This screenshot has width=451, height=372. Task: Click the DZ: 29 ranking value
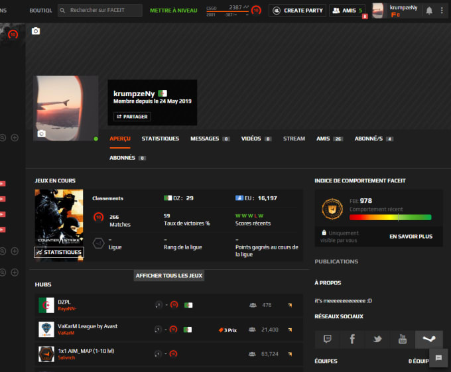click(x=178, y=198)
